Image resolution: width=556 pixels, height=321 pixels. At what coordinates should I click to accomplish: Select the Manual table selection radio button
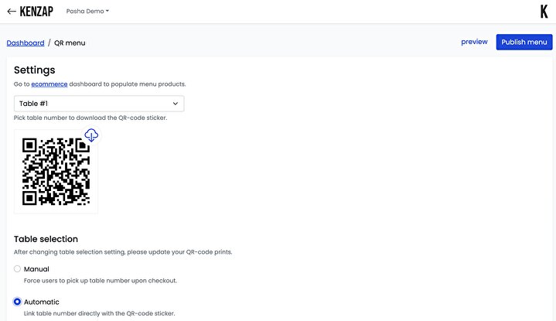coord(18,269)
